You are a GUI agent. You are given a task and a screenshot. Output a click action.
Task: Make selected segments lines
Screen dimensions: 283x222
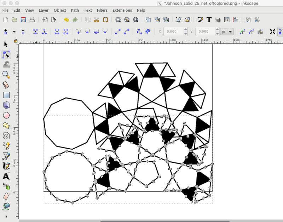[x=118, y=32]
